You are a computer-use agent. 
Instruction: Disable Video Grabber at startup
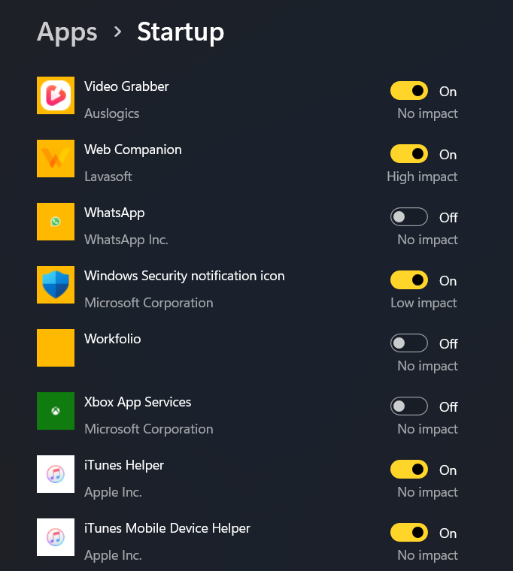click(409, 91)
